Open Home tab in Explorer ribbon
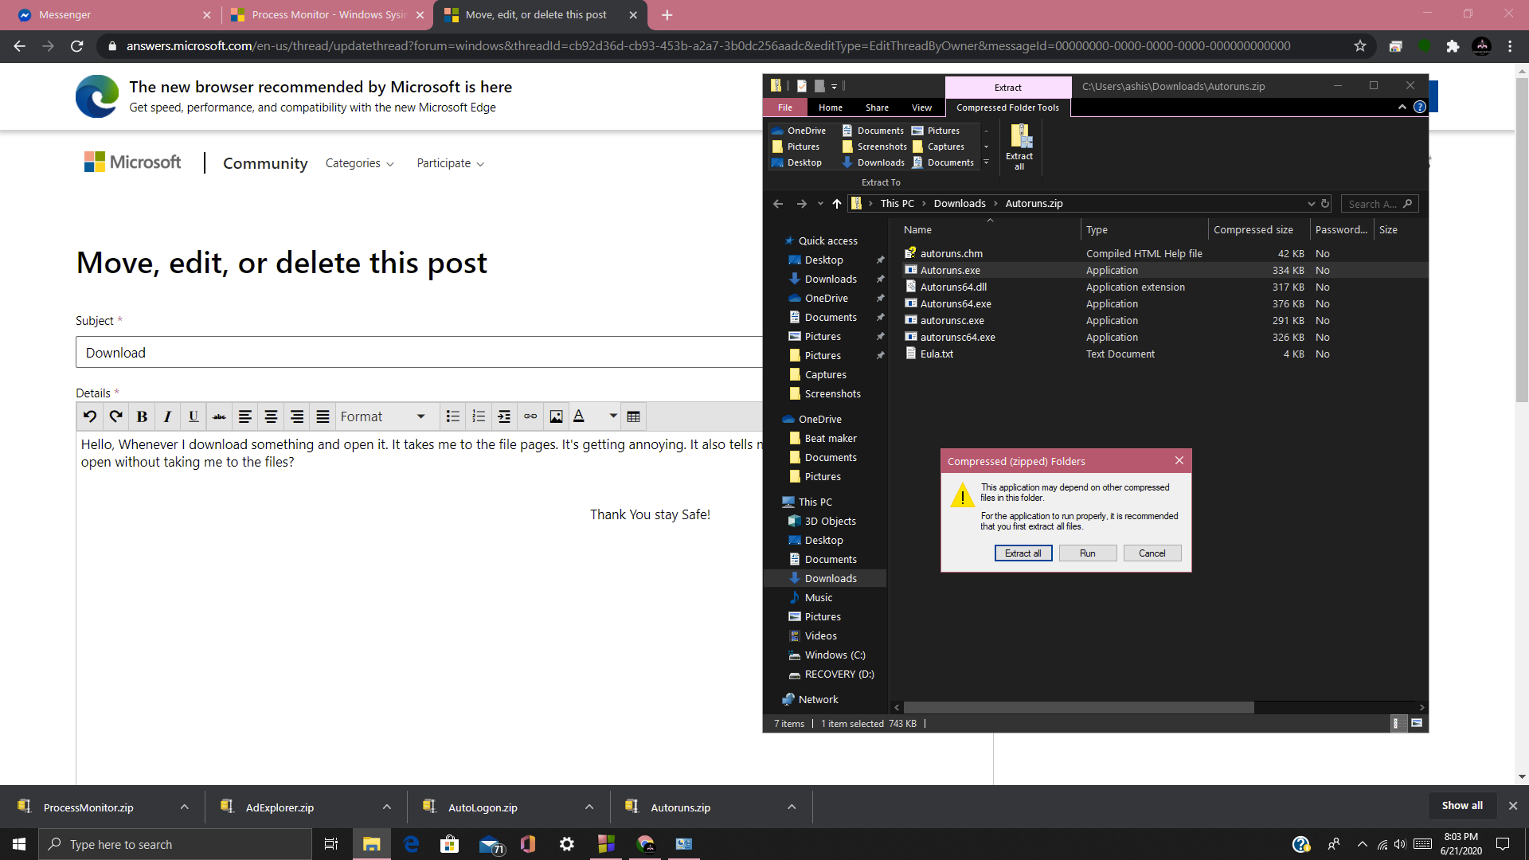This screenshot has width=1529, height=860. click(x=831, y=107)
